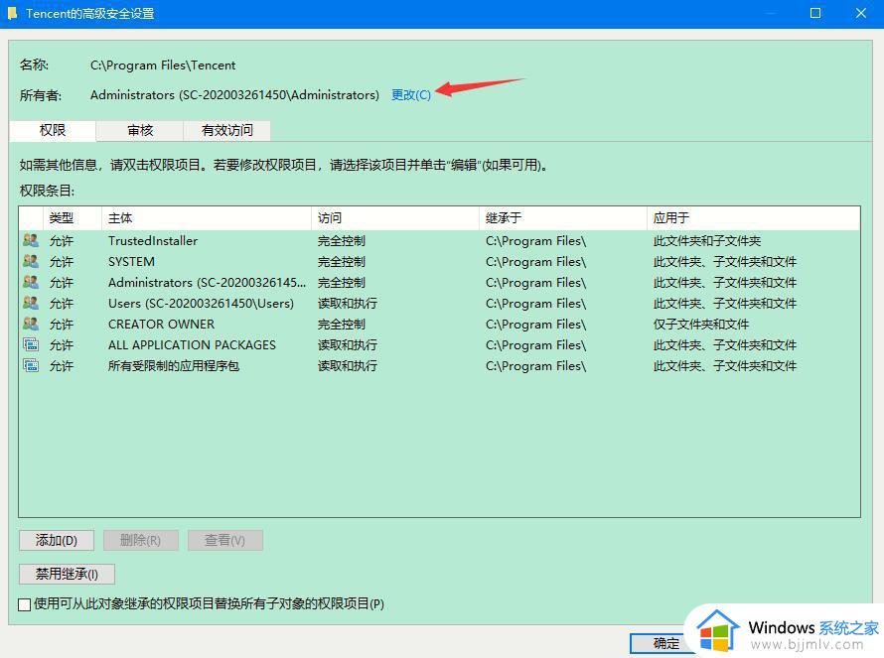Click the SYSTEM row user icon
The height and width of the screenshot is (658, 884).
(x=31, y=261)
